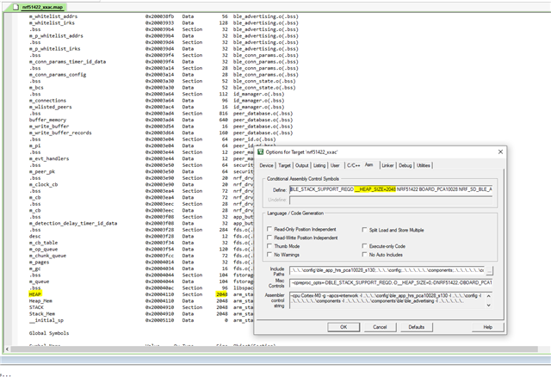Click the Define symbols input field

tap(391, 189)
